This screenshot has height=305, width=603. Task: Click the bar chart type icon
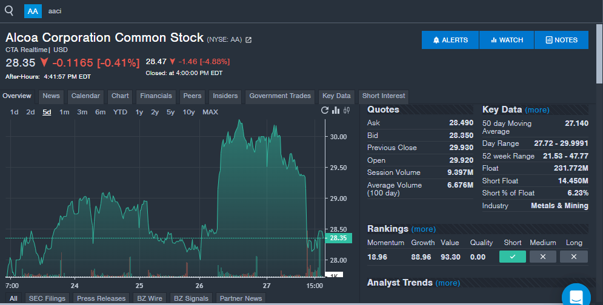coord(336,110)
